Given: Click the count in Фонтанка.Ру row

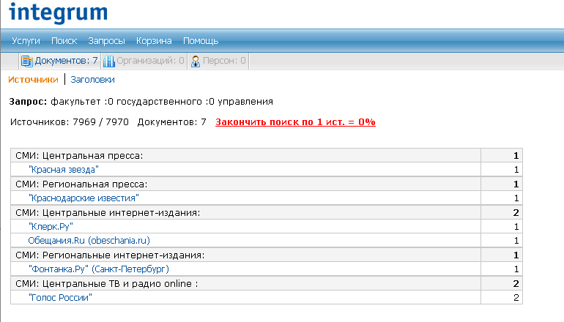Looking at the screenshot, I should click(516, 269).
